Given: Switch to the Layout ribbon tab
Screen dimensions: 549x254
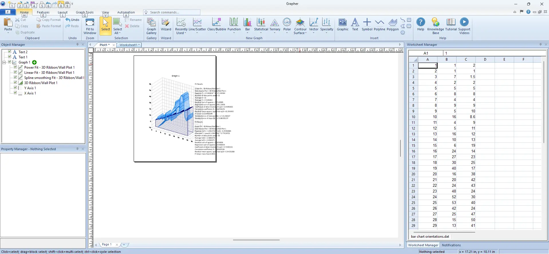Looking at the screenshot, I should [x=63, y=12].
